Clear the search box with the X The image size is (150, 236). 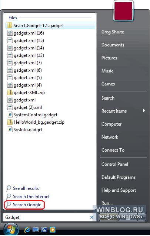pyautogui.click(x=91, y=217)
